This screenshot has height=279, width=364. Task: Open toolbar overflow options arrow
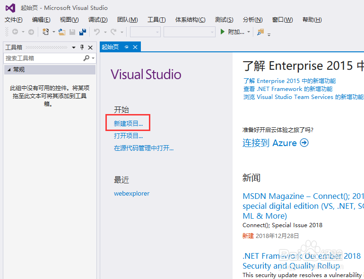click(x=269, y=35)
